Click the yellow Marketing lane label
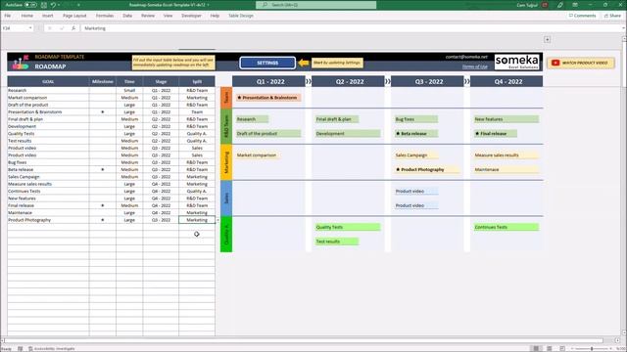627x352 pixels. click(x=226, y=162)
